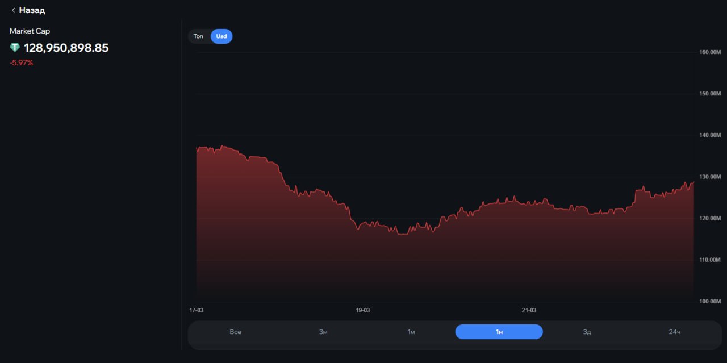The width and height of the screenshot is (727, 363).
Task: Click the 21-03 date axis label
Action: pos(529,310)
